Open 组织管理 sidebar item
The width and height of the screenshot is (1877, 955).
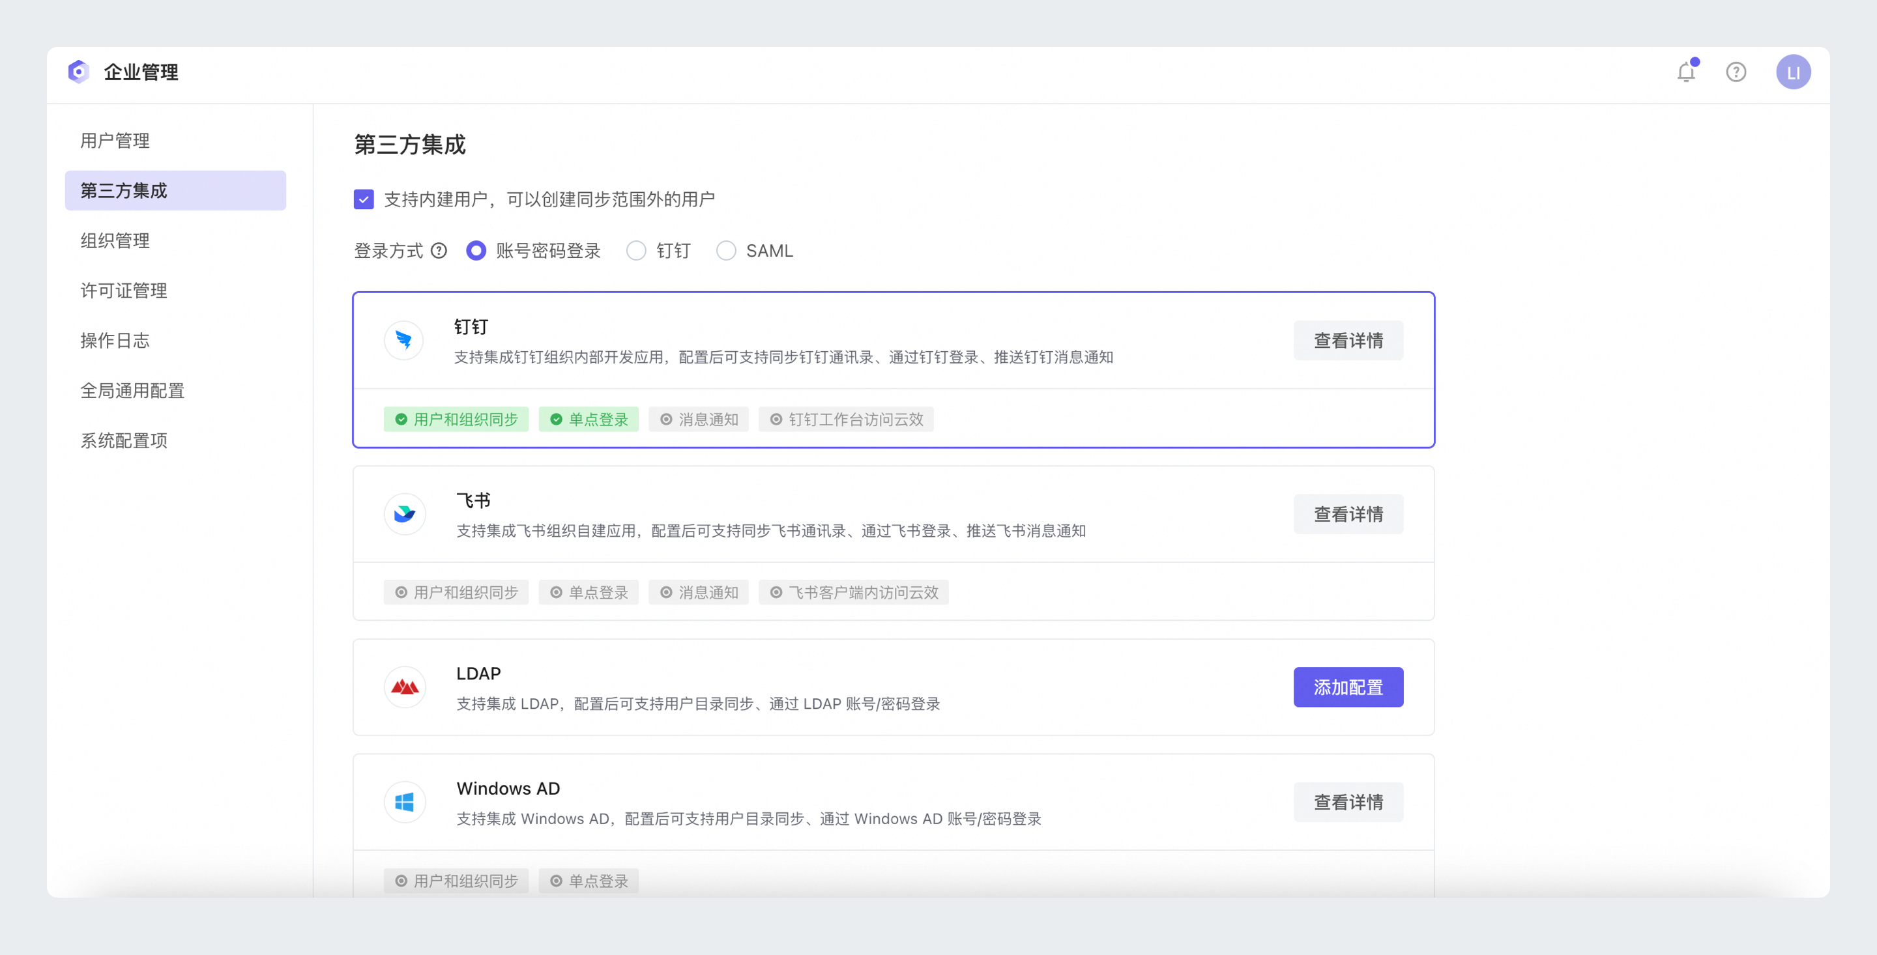point(175,240)
